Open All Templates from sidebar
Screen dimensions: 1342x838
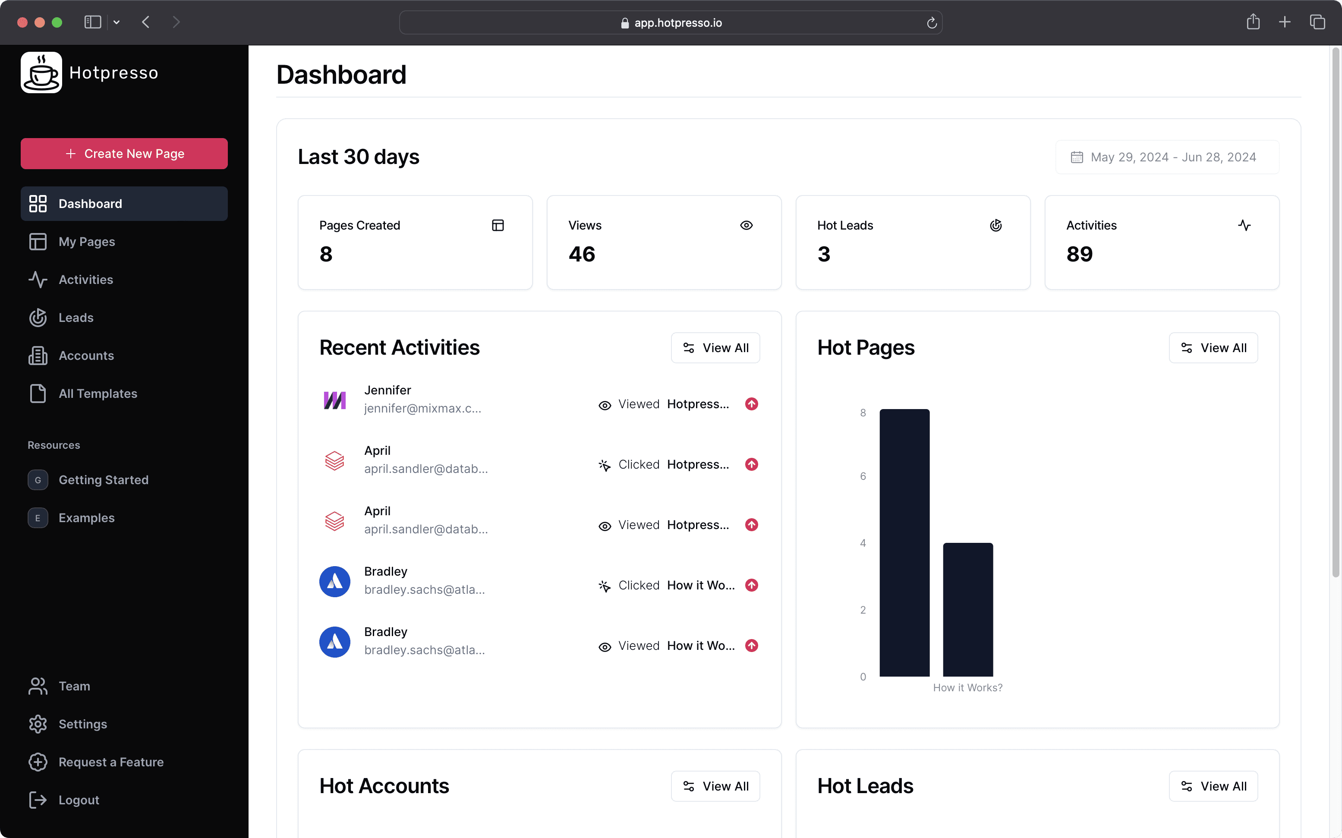tap(98, 394)
